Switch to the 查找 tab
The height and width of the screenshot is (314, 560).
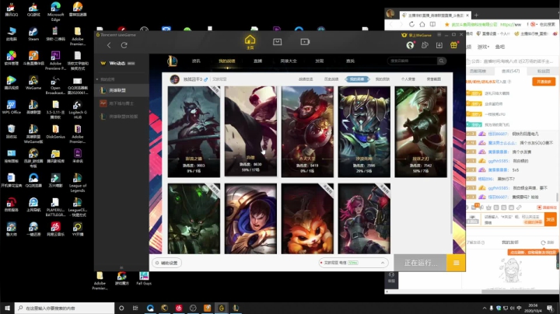[350, 61]
